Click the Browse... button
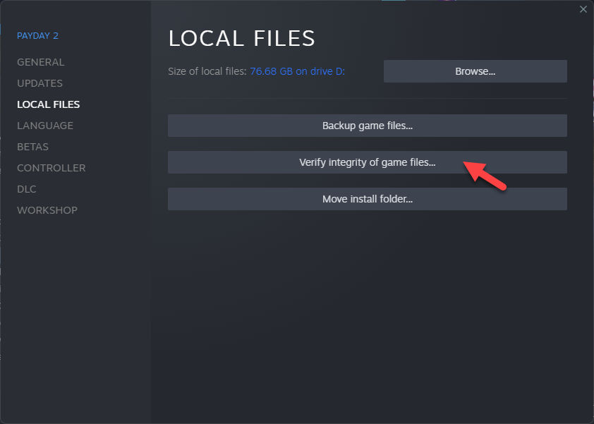This screenshot has width=594, height=424. point(475,71)
